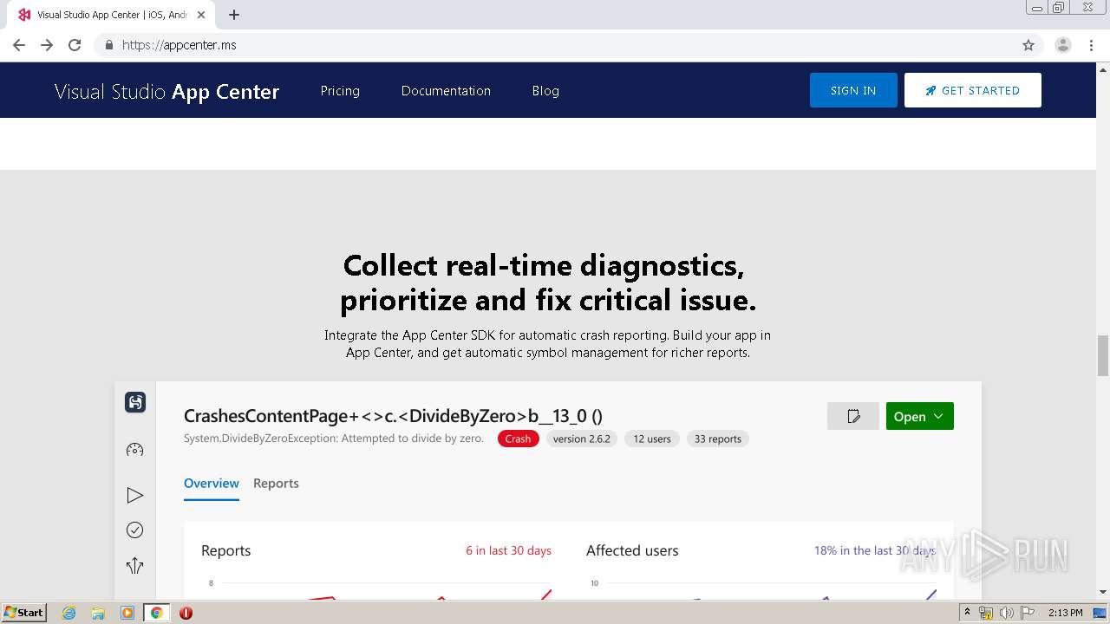Click the 2:13 PM taskbar clock
The image size is (1110, 624).
tap(1065, 613)
